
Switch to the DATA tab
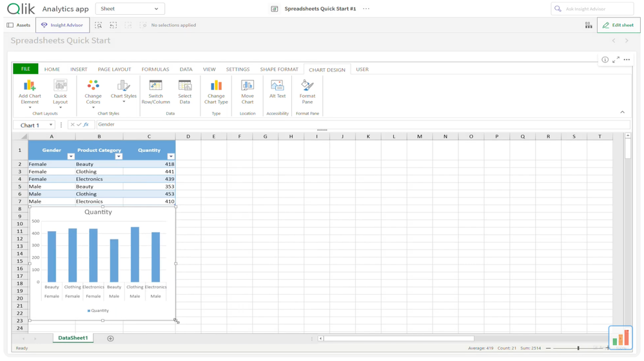pos(186,69)
